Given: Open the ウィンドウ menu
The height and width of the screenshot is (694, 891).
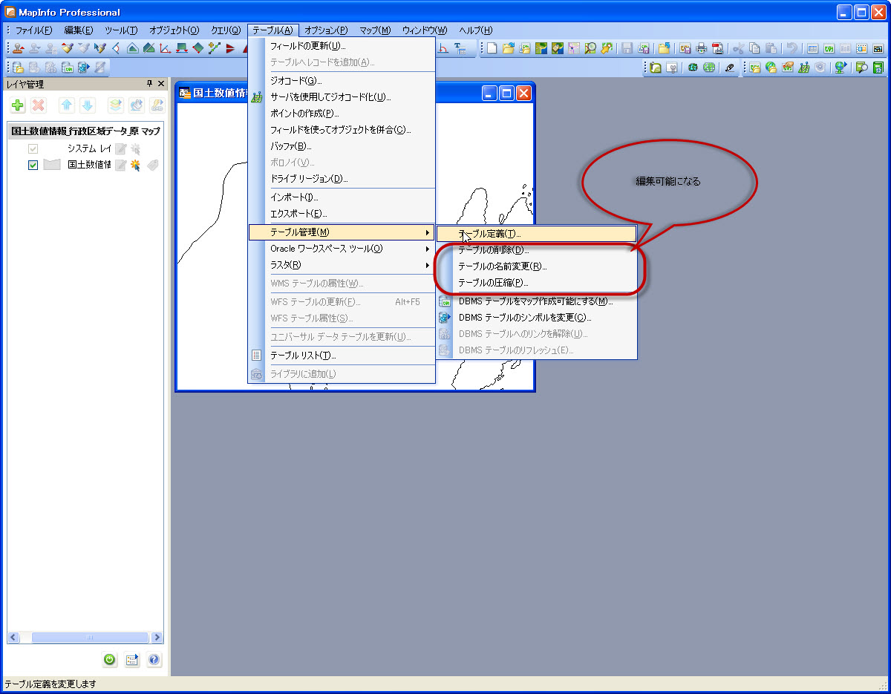Looking at the screenshot, I should [x=425, y=30].
